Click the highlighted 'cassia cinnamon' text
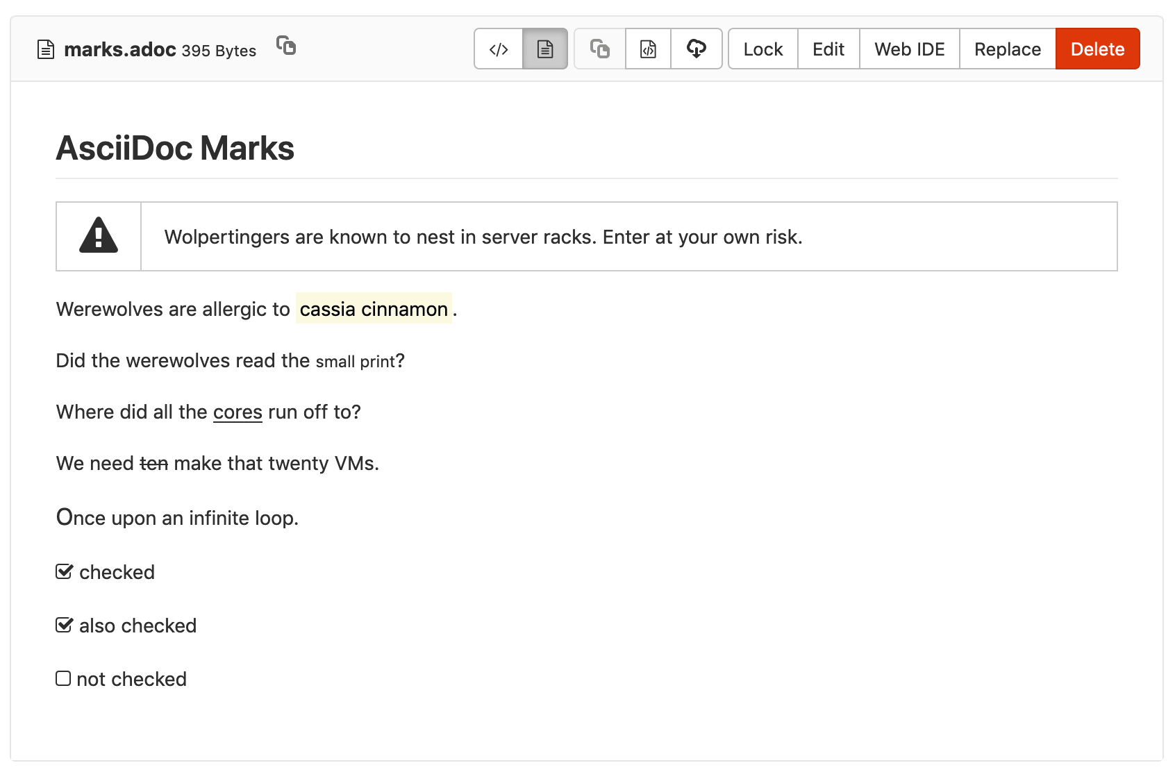This screenshot has width=1175, height=772. (374, 309)
